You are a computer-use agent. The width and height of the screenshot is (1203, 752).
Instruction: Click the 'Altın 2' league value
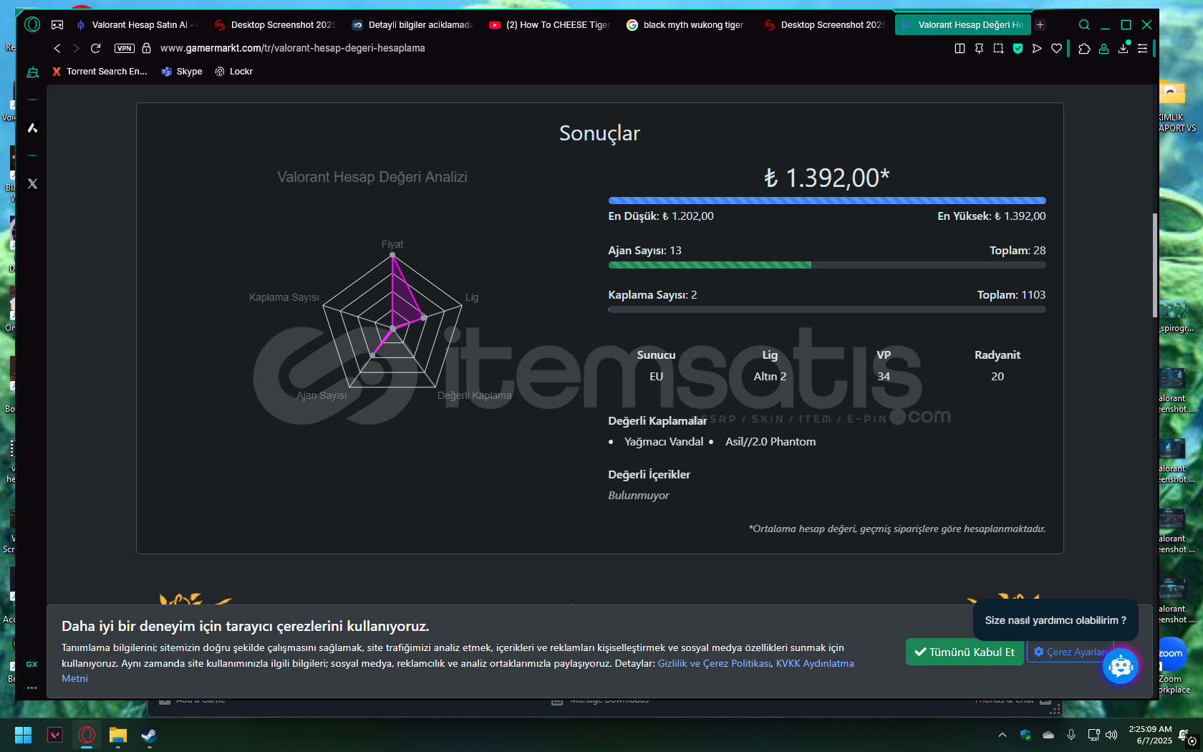tap(770, 376)
